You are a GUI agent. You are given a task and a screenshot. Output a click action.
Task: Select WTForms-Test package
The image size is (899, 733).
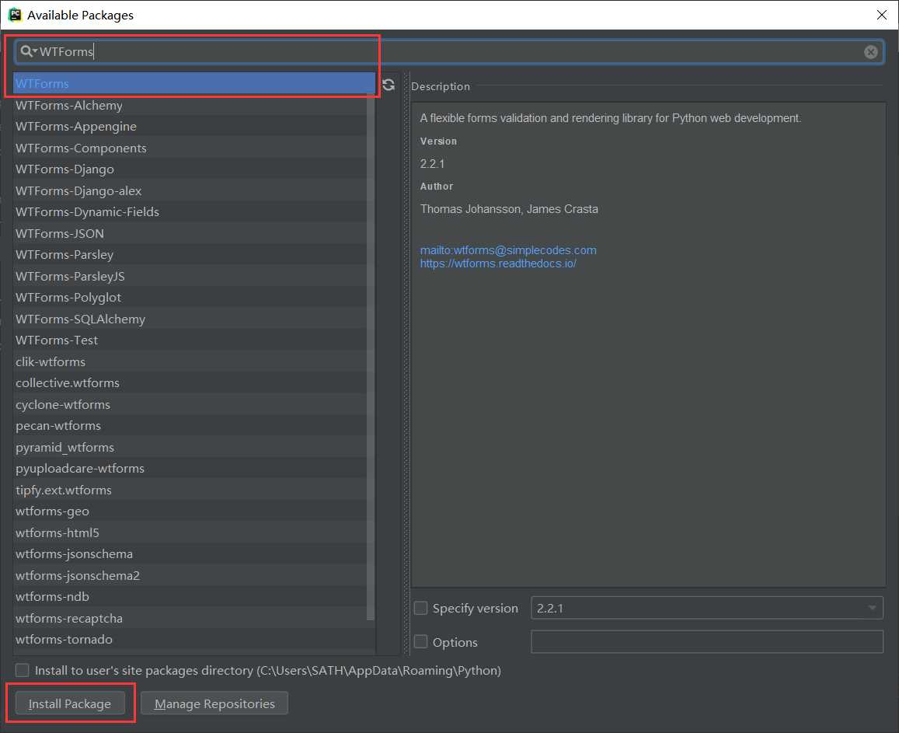pos(190,340)
